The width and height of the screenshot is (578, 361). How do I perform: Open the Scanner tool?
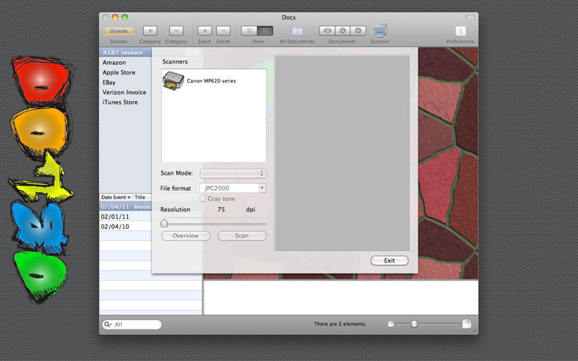click(x=380, y=31)
